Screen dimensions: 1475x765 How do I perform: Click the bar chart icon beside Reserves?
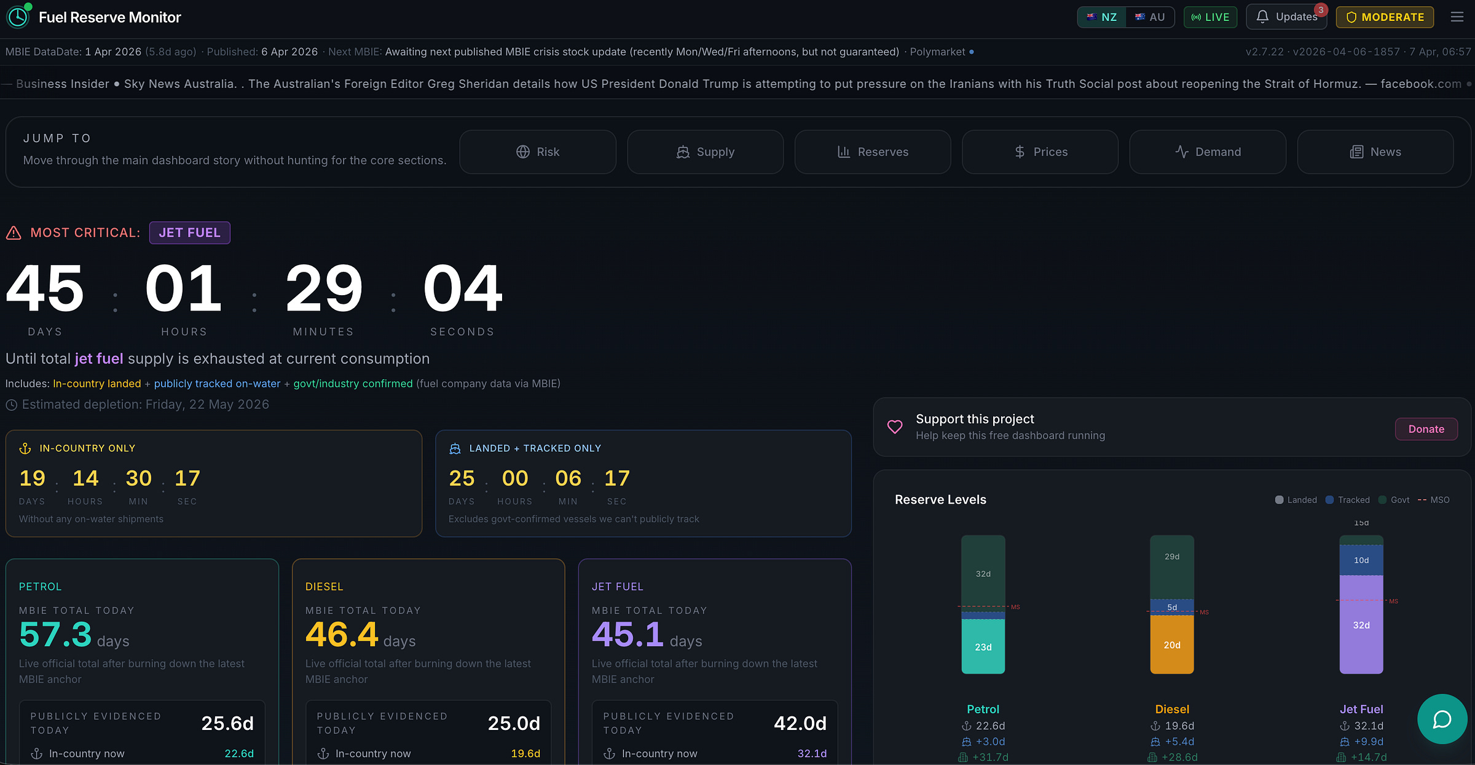click(x=844, y=152)
